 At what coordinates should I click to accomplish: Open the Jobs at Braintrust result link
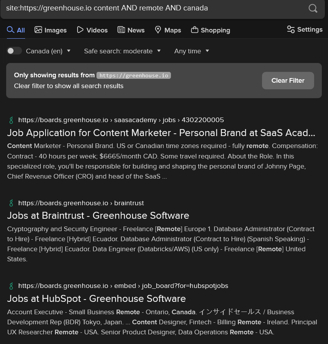[98, 216]
